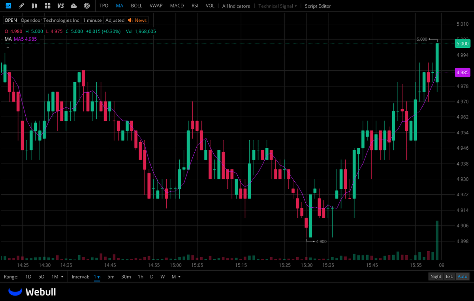Switch to the D daily interval
The image size is (474, 301).
(x=152, y=277)
